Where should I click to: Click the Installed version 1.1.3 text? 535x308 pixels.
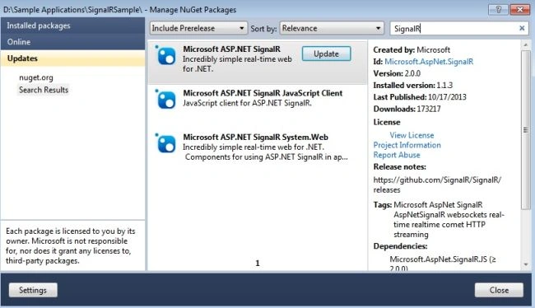413,85
